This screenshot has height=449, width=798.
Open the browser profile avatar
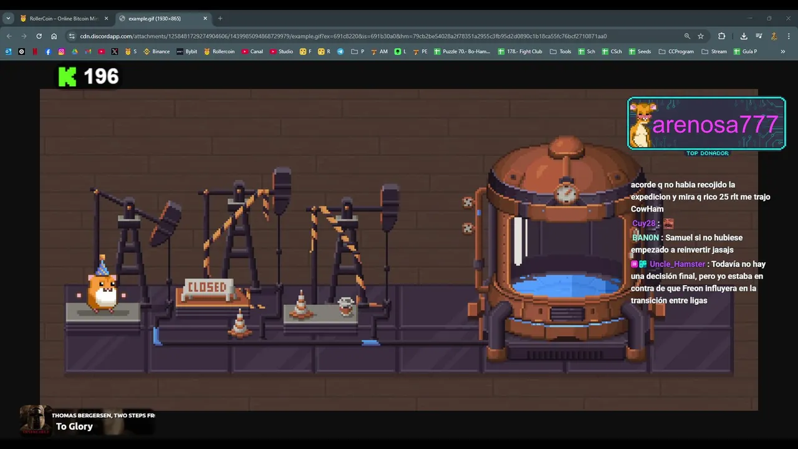point(774,36)
